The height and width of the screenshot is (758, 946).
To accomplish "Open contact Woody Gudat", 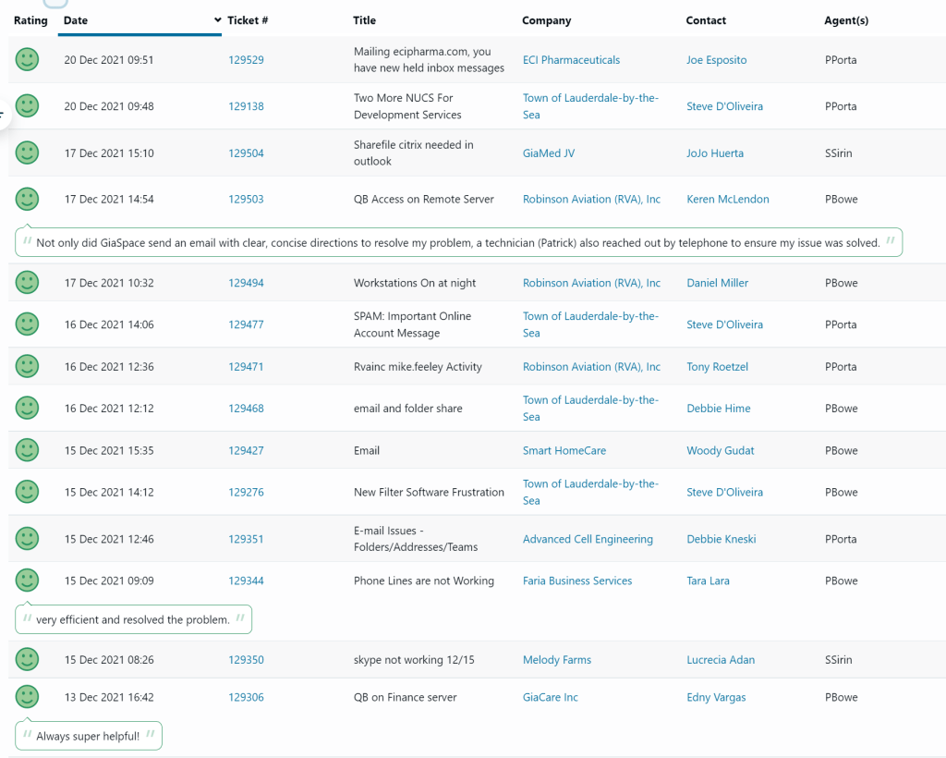I will 721,450.
